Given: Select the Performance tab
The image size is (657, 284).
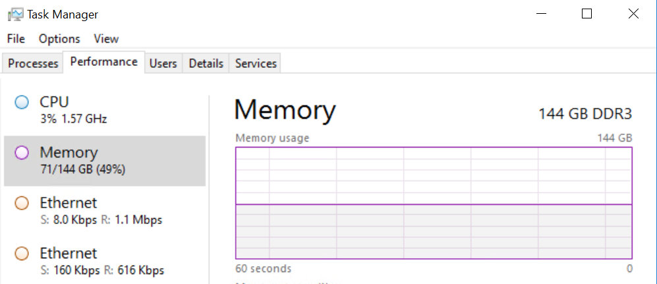Looking at the screenshot, I should (x=103, y=62).
